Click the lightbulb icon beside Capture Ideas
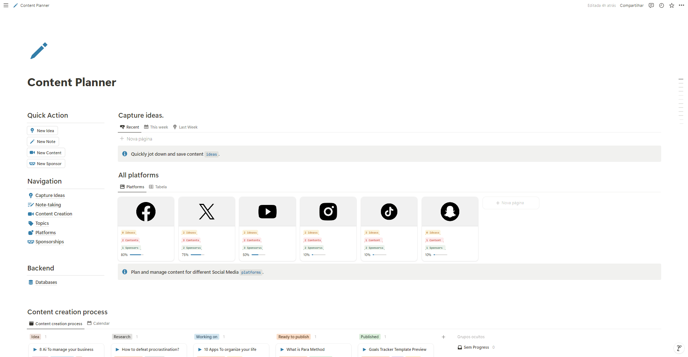This screenshot has height=357, width=688. [x=31, y=196]
